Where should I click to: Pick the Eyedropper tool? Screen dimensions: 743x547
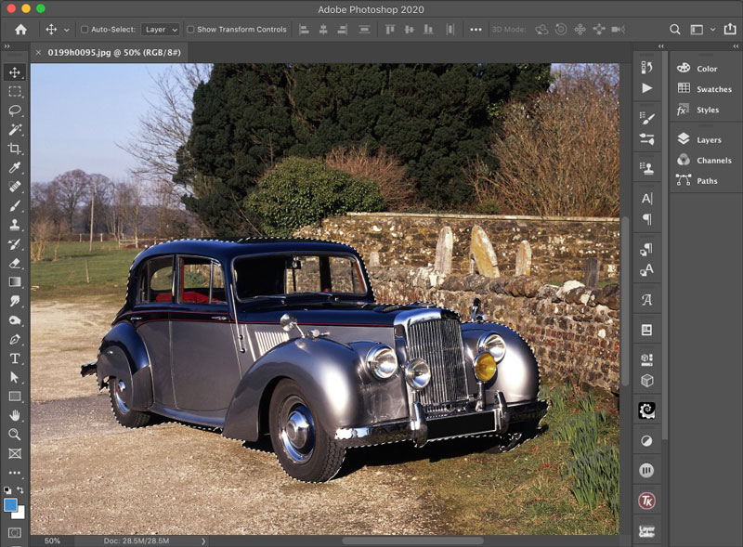(15, 168)
